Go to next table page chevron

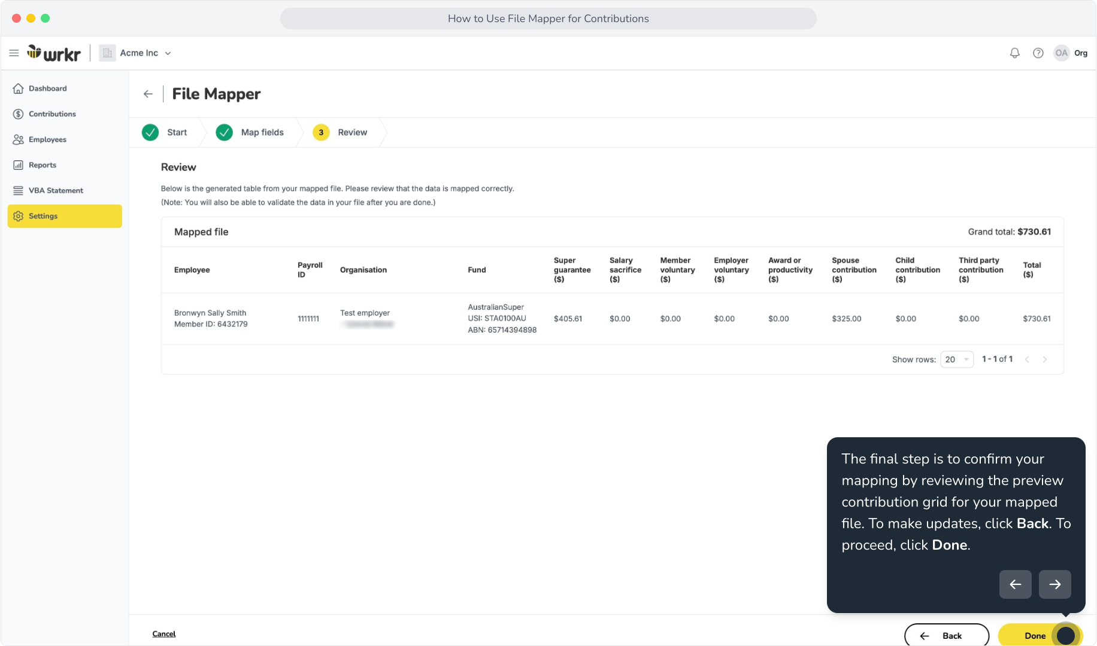point(1045,359)
